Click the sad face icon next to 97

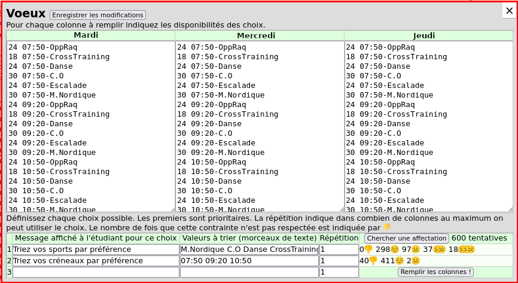point(416,249)
